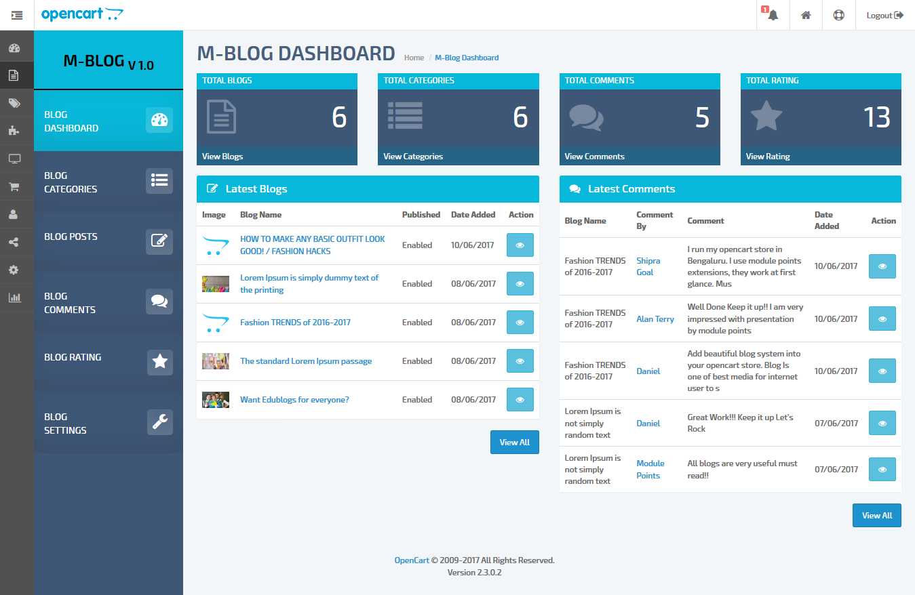915x595 pixels.
Task: Click the Lorem Ipsum blog thumbnail image
Action: click(216, 284)
